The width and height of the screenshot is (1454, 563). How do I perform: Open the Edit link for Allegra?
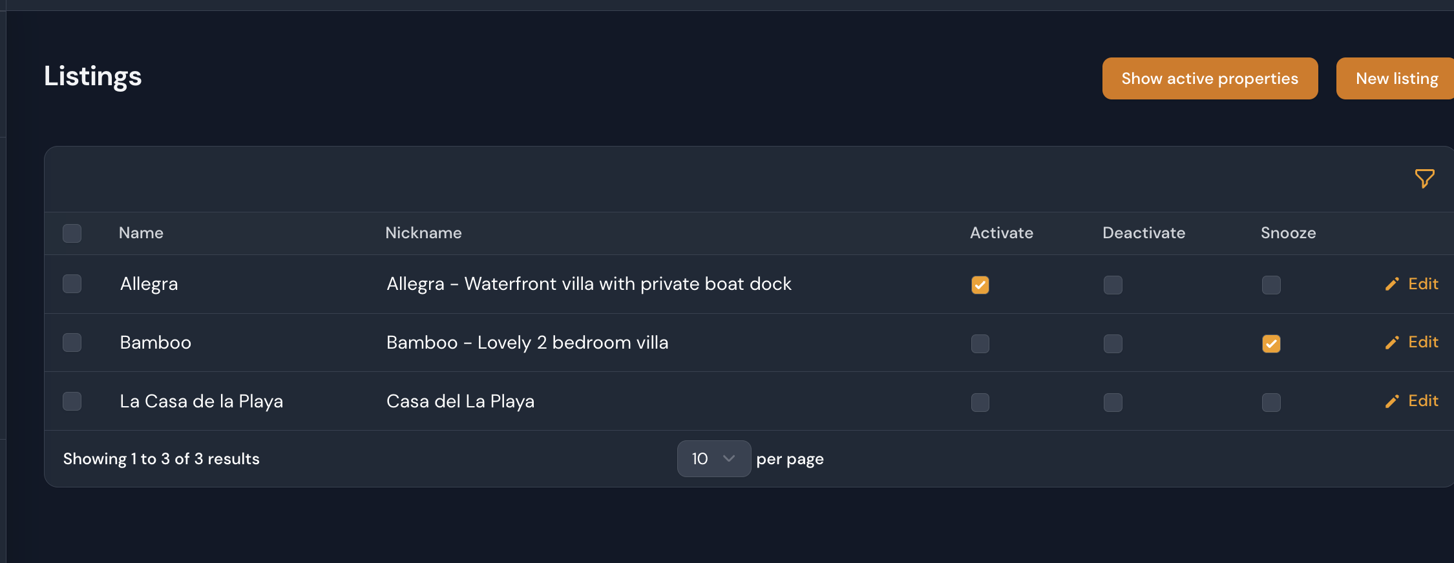click(x=1423, y=284)
